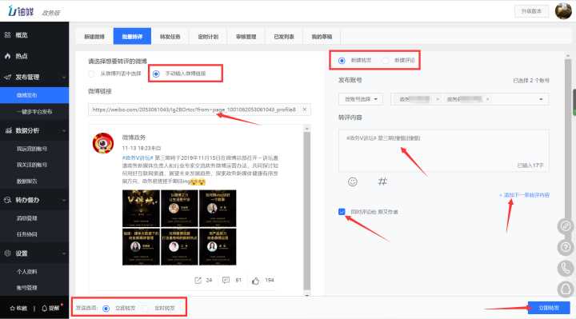Click the U微媒 logo at top left
Image resolution: width=576 pixels, height=319 pixels.
pyautogui.click(x=21, y=11)
